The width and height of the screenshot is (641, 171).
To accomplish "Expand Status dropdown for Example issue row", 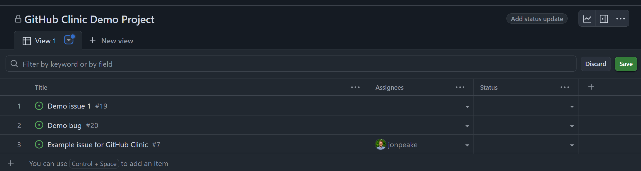I will pyautogui.click(x=572, y=145).
